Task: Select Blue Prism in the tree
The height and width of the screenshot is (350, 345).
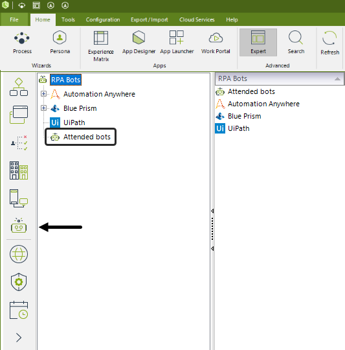Action: click(x=80, y=108)
